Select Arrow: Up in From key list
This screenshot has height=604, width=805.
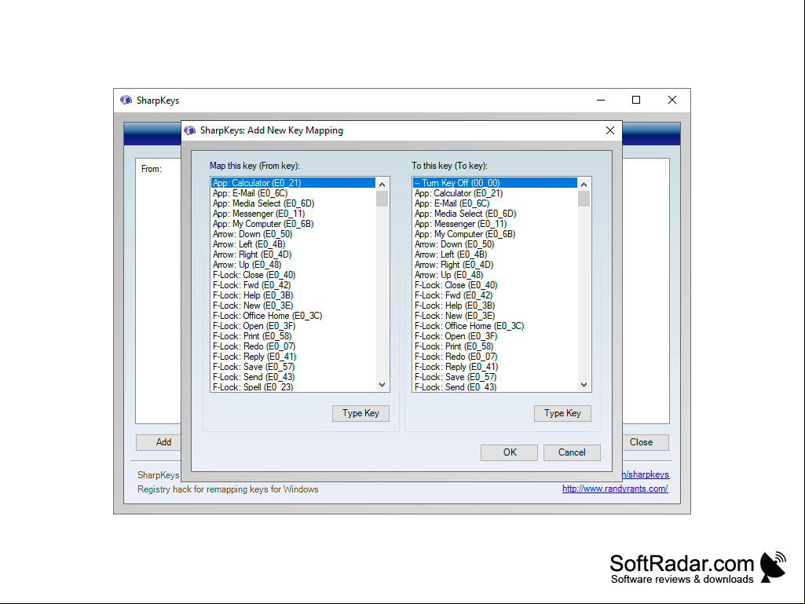(x=293, y=265)
